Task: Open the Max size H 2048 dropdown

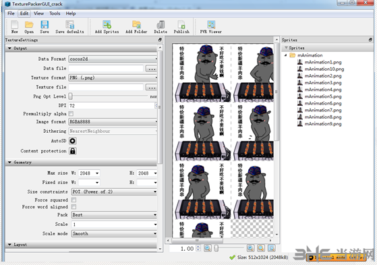Action: coord(147,173)
